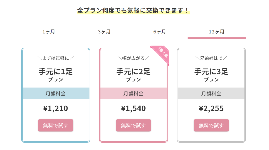Click 無料で試す under ¥1,210 plan

[56, 126]
